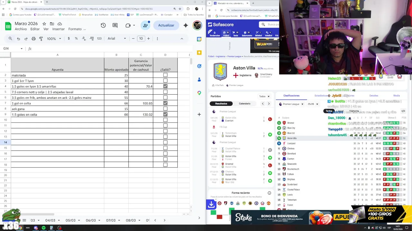Viewport: 412px width, 231px height.
Task: Uncheck the 1.5 goles en celta checkbox
Action: pyautogui.click(x=165, y=115)
